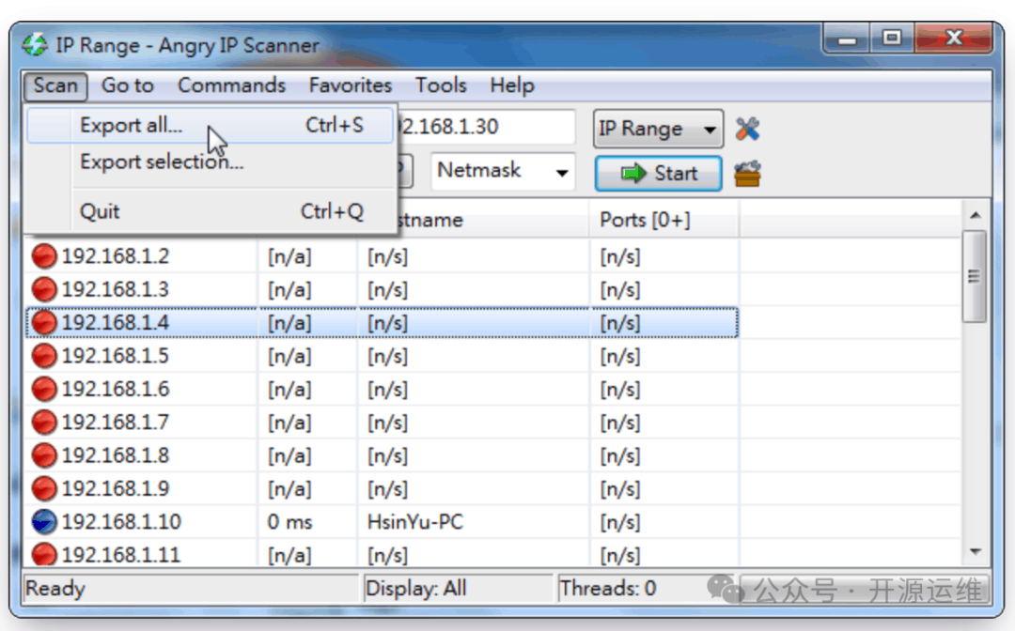Click the Angry IP Scanner title bar icon

click(x=35, y=45)
